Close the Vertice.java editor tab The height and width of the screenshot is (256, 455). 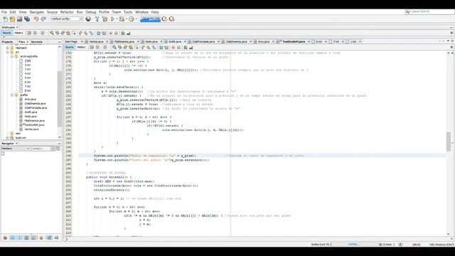pos(107,41)
